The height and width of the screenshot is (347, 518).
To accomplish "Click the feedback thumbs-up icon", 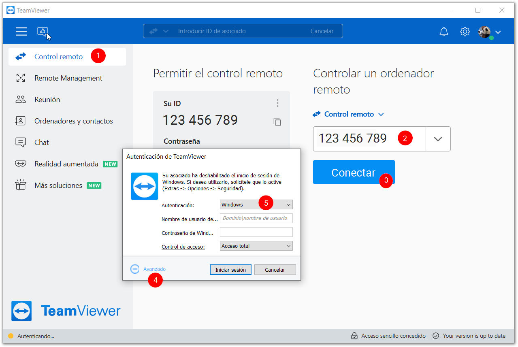I will [43, 31].
